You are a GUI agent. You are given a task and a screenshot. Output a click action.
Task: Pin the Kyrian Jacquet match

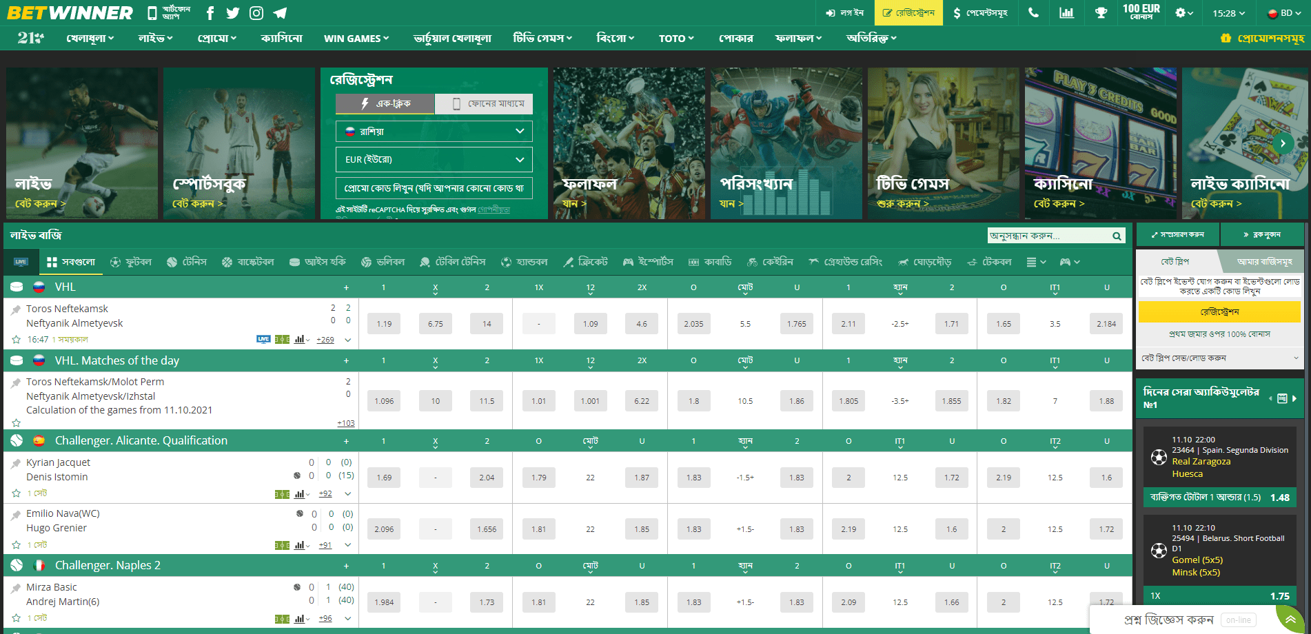(x=16, y=463)
